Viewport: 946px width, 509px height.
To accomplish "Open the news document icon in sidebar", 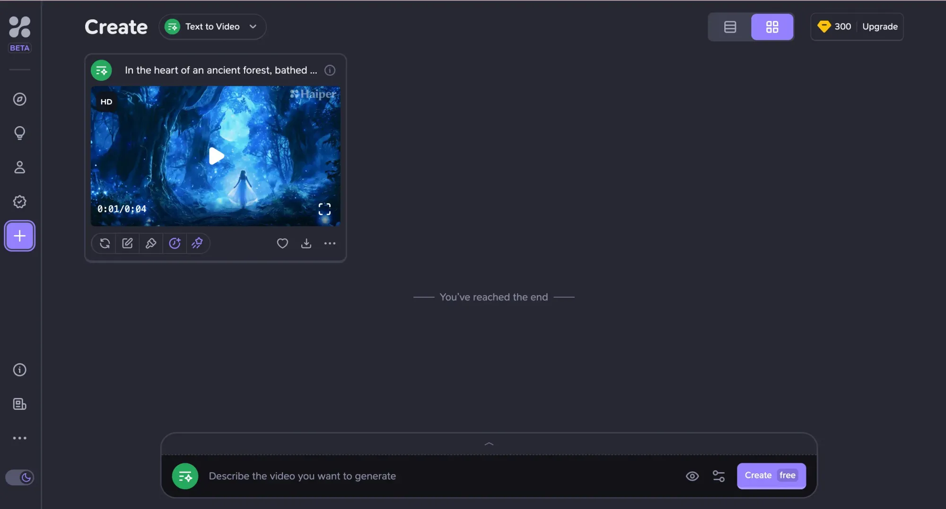I will (19, 404).
